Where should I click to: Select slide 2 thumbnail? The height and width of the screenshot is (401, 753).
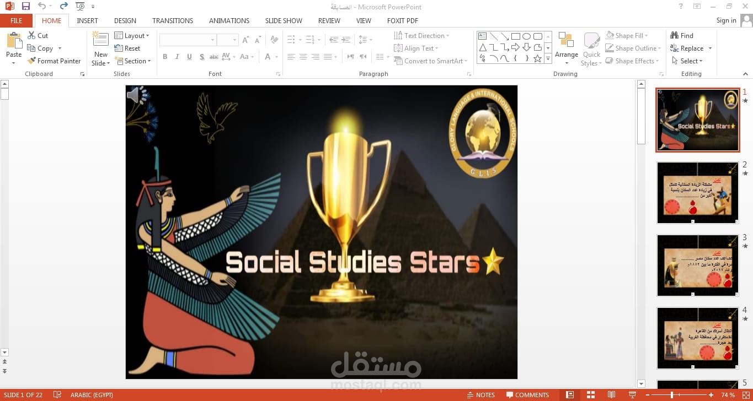point(697,193)
